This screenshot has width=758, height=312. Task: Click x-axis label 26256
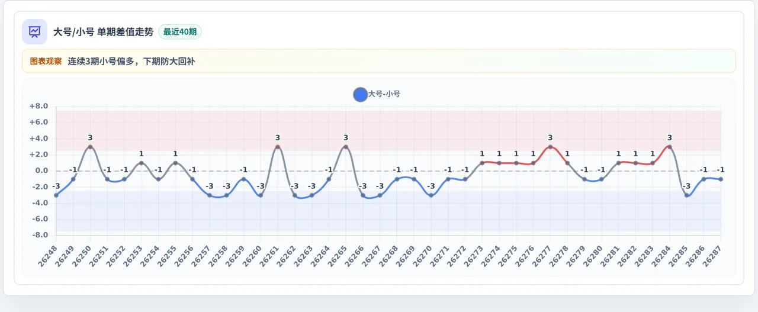click(x=185, y=256)
